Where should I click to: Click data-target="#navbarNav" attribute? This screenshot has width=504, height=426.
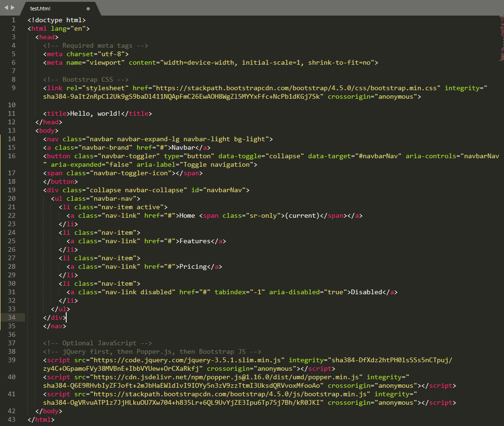pos(355,156)
